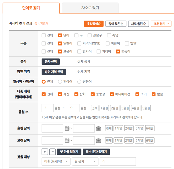Set 올린 날짜 range to 전체
This screenshot has width=174, height=169.
click(x=109, y=128)
